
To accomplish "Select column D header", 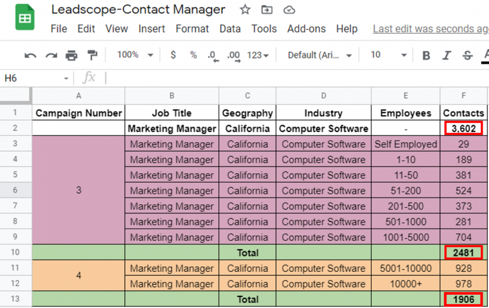I will (x=323, y=96).
